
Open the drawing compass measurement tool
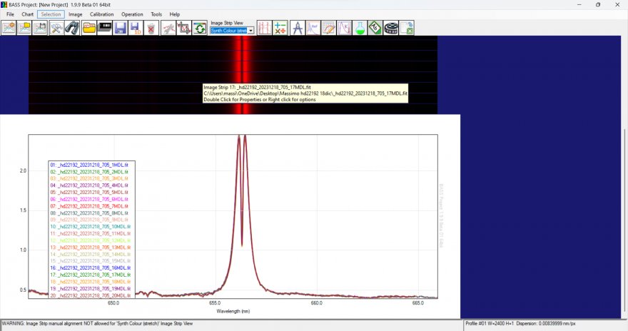[x=298, y=28]
